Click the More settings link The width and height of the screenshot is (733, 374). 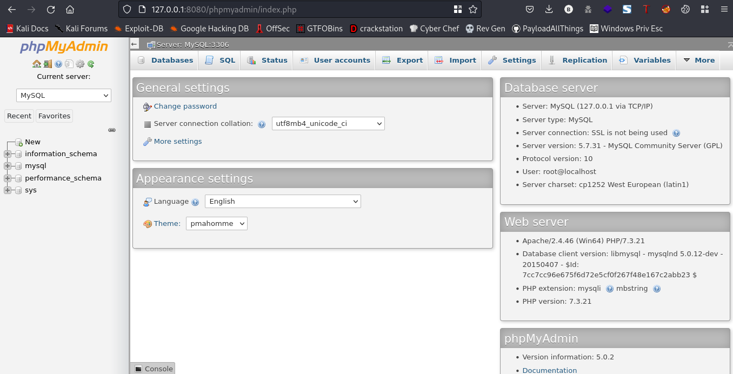(177, 142)
